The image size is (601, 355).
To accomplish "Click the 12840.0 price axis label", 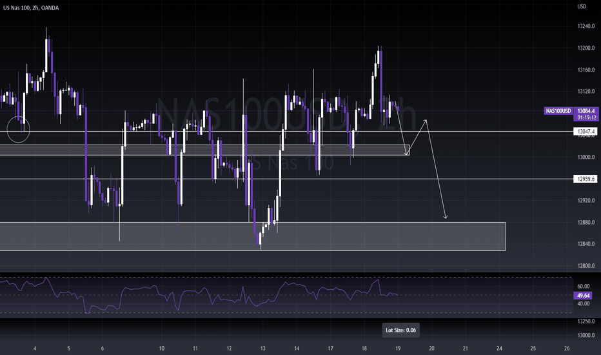I will [x=586, y=244].
